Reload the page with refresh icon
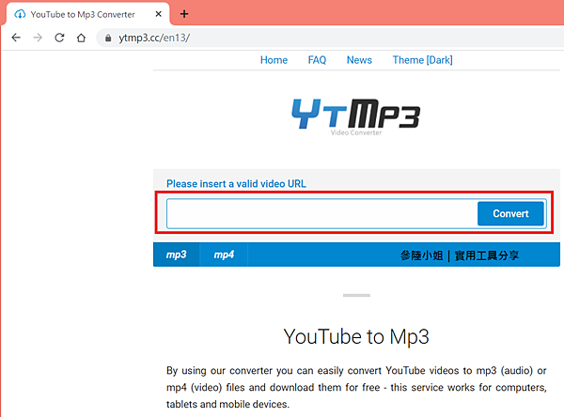The height and width of the screenshot is (417, 564). point(59,38)
